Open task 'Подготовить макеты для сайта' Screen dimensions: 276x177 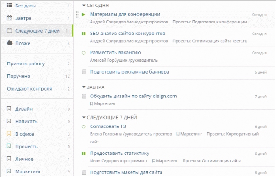126,172
